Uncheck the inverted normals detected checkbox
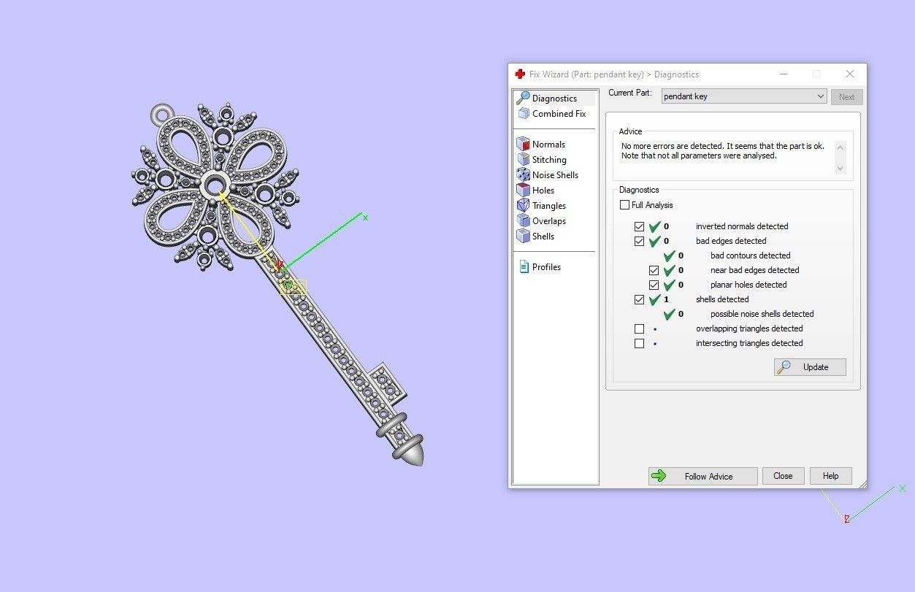The height and width of the screenshot is (592, 915). coord(640,226)
